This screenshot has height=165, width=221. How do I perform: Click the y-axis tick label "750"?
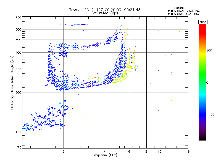click(x=18, y=17)
